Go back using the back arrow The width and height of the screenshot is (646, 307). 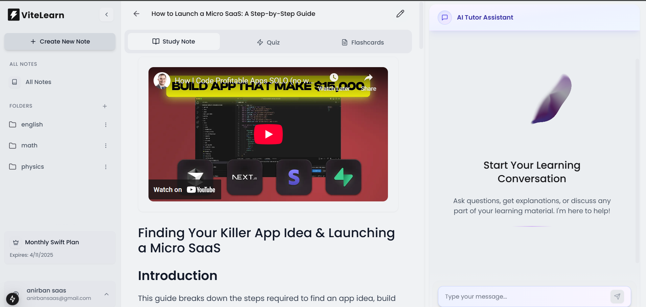(136, 14)
